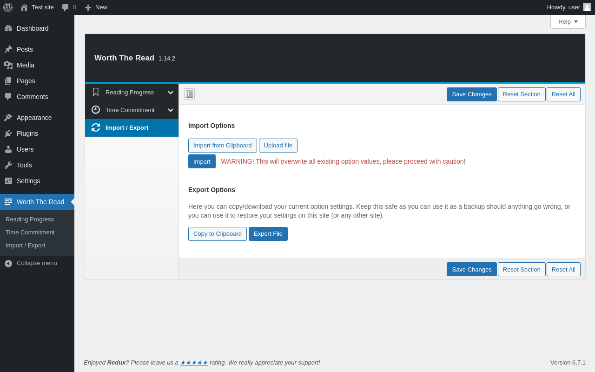The height and width of the screenshot is (372, 595).
Task: Click the top Save Changes button
Action: [x=472, y=94]
